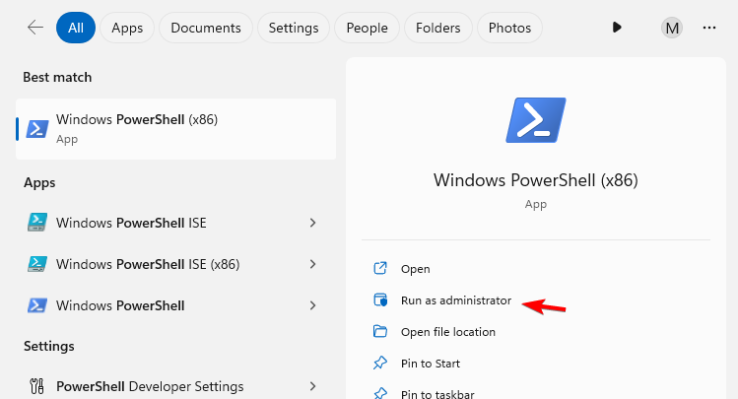
Task: Select the All filter tab
Action: pos(76,28)
